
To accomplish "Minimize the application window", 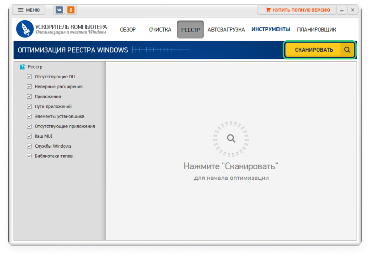I will (342, 10).
